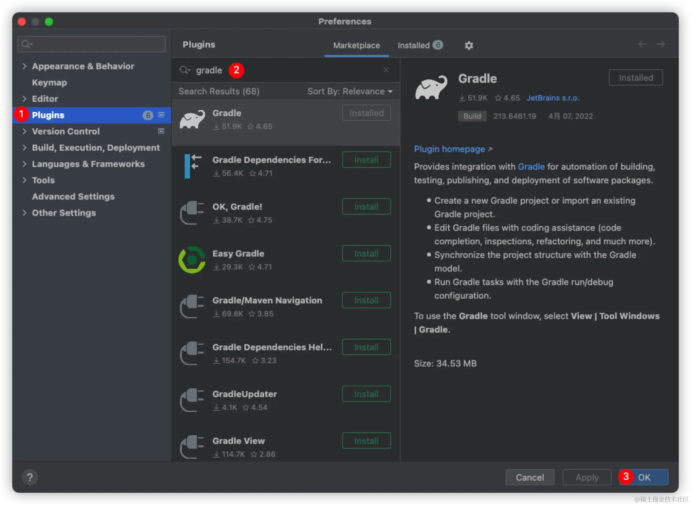This screenshot has width=691, height=505.
Task: Open the Sort By Relevance dropdown
Action: point(350,91)
